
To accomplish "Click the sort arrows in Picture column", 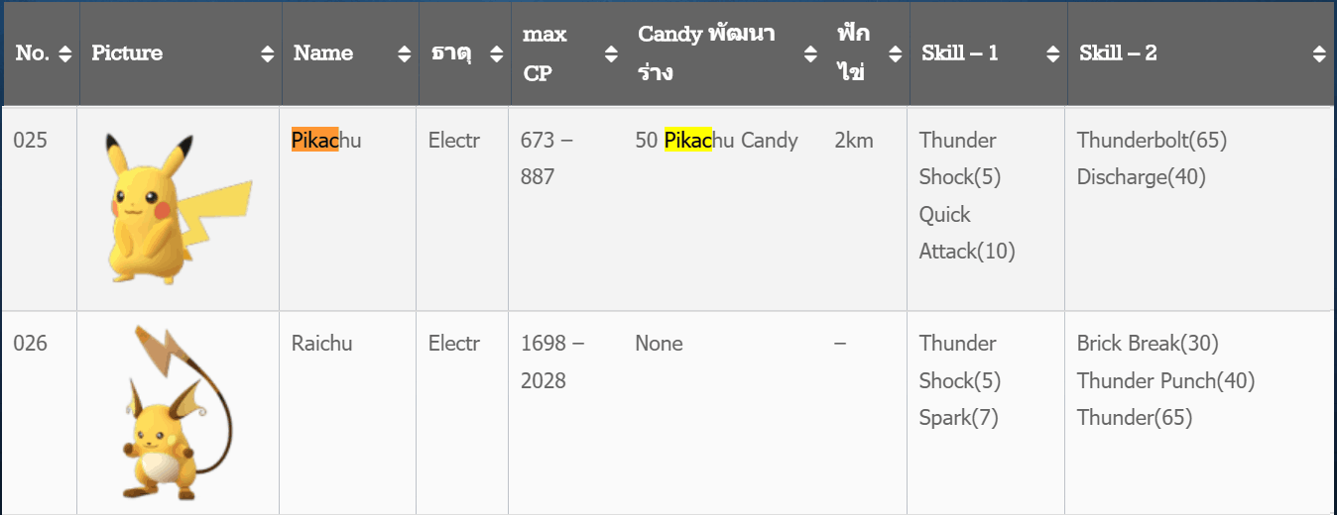I will coord(268,54).
